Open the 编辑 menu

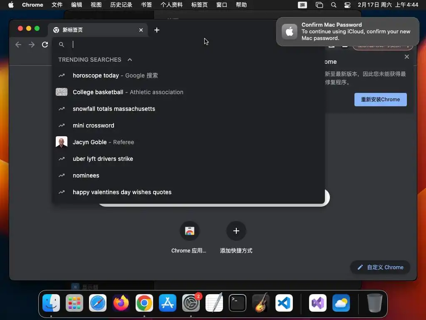77,5
